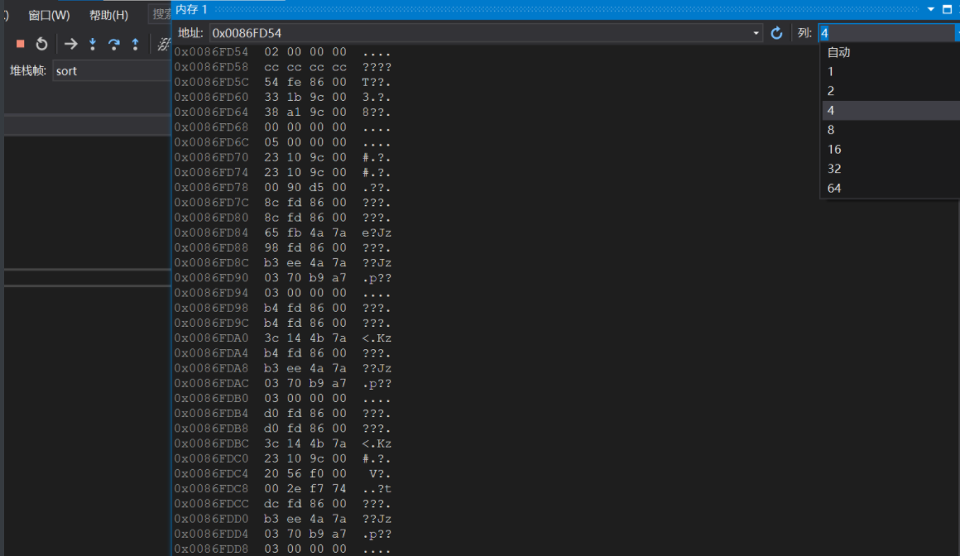The height and width of the screenshot is (556, 960).
Task: Open the Help (帮助) menu
Action: pyautogui.click(x=108, y=16)
